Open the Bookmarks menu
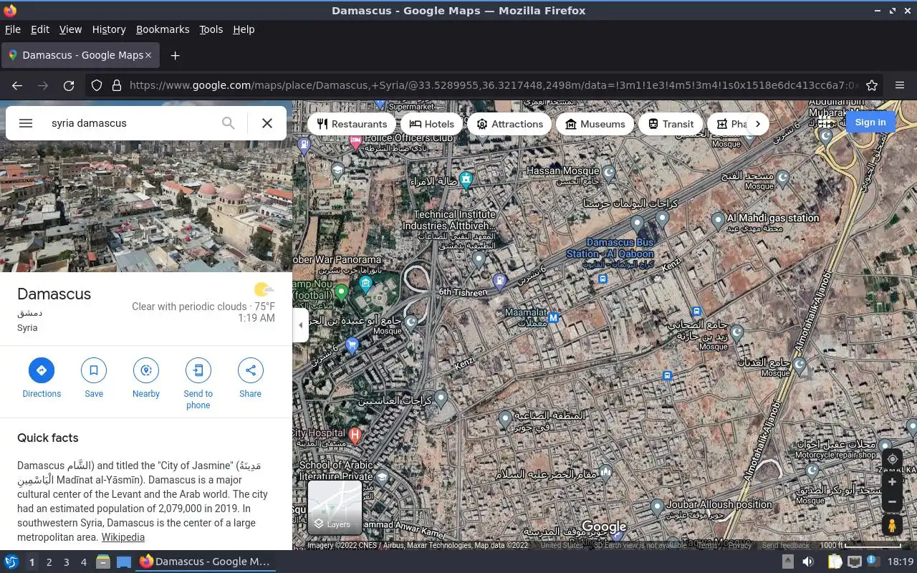Viewport: 917px width, 573px height. (163, 29)
